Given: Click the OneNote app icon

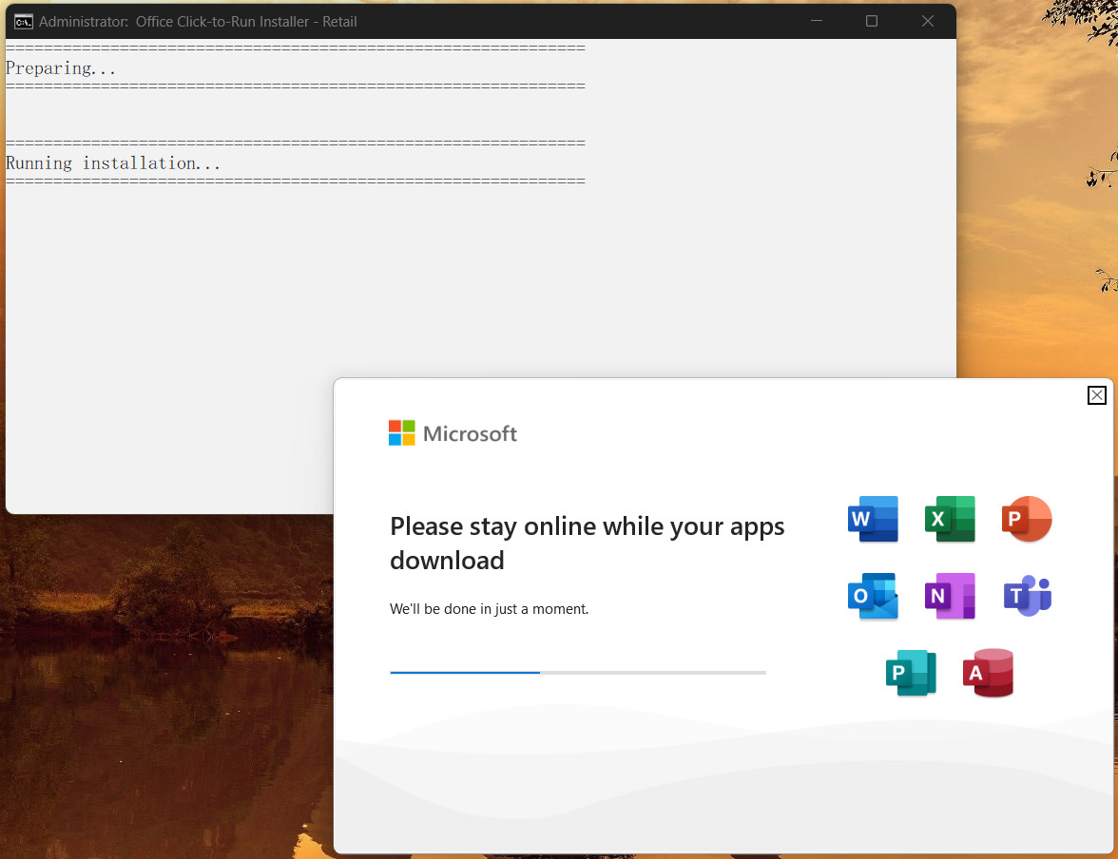Looking at the screenshot, I should coord(950,596).
